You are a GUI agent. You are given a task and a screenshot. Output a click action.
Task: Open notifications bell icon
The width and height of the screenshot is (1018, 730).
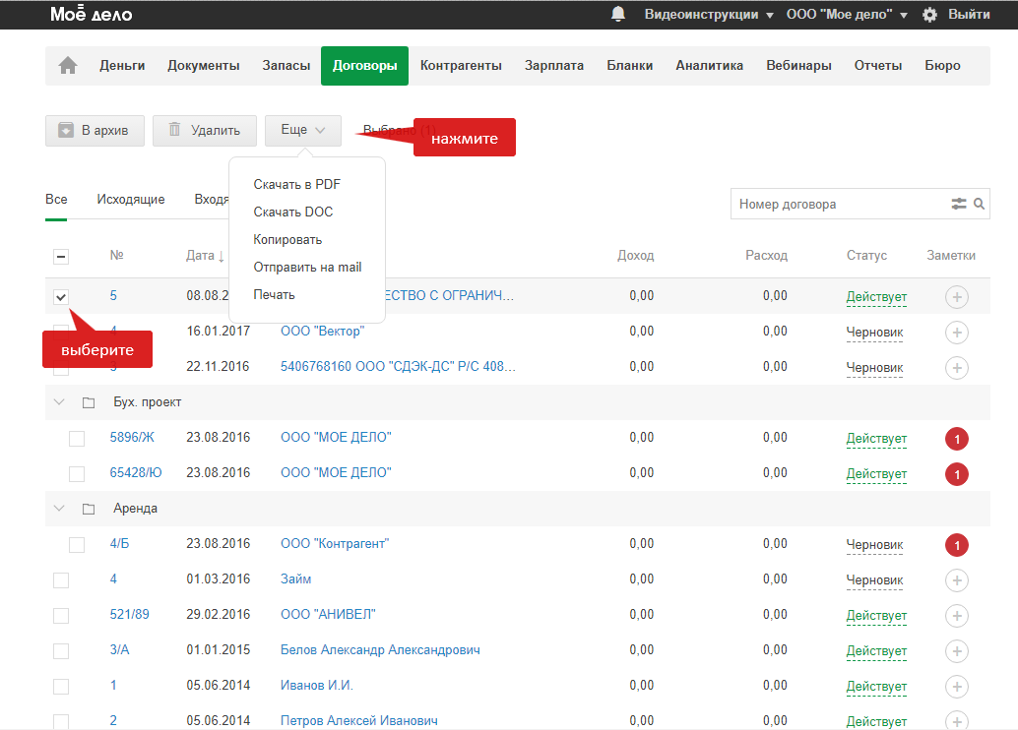tap(618, 15)
